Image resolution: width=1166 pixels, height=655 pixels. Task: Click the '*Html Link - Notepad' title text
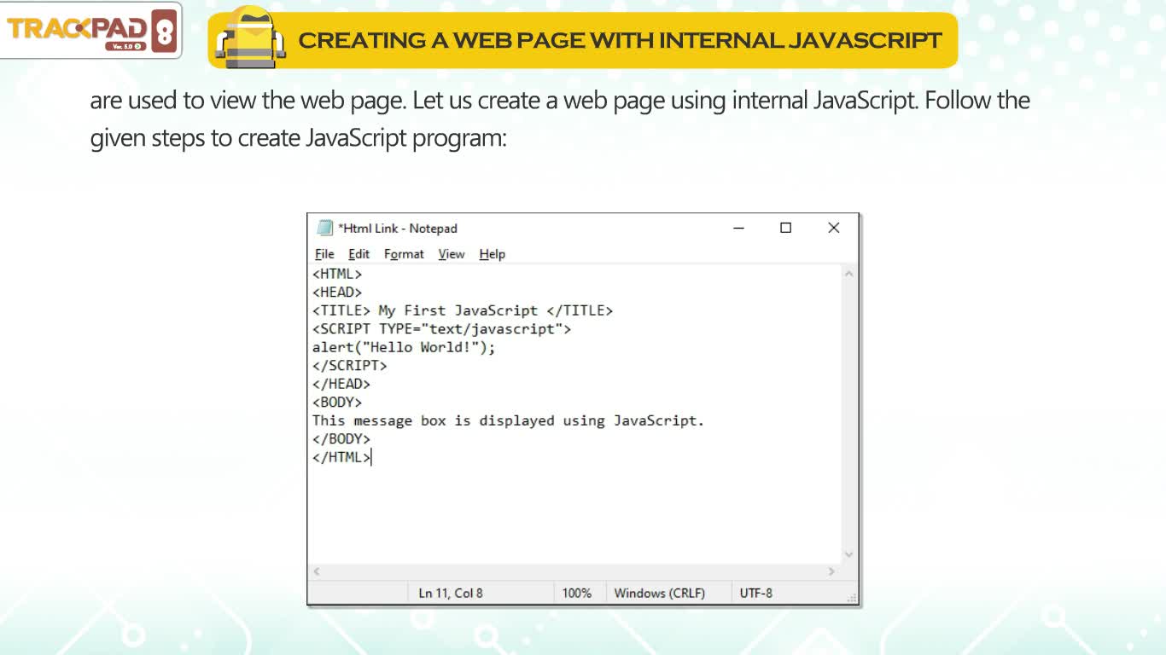pyautogui.click(x=398, y=228)
